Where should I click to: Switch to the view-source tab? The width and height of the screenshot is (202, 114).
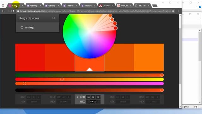[88, 6]
